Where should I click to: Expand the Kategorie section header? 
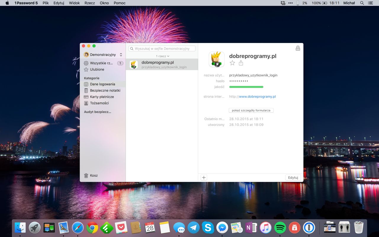tap(91, 78)
